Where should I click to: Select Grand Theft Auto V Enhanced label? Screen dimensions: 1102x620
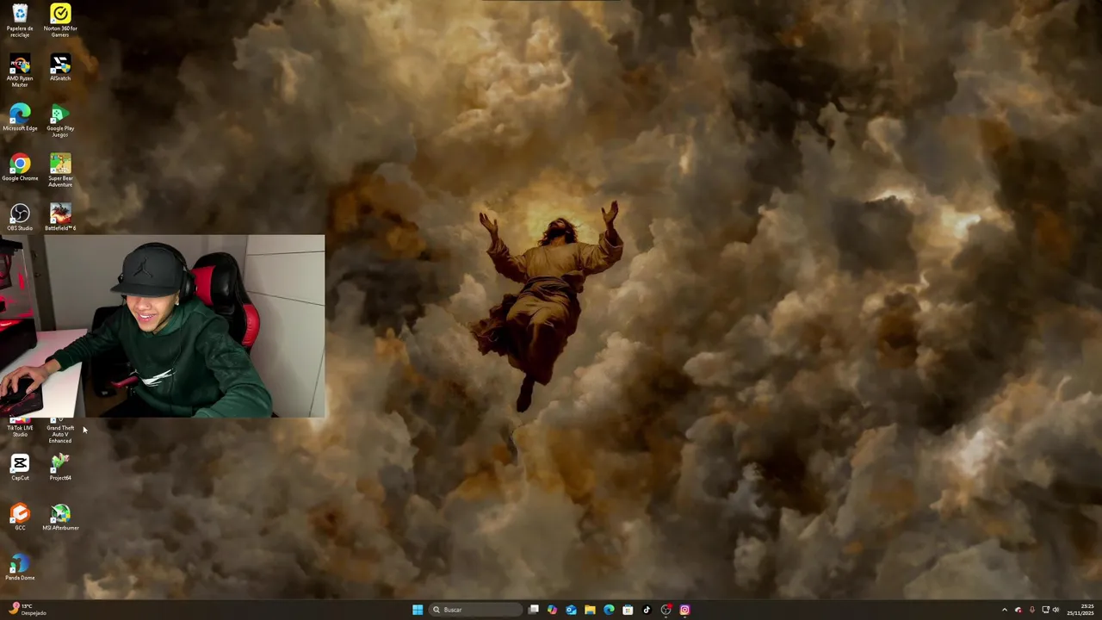(x=60, y=434)
